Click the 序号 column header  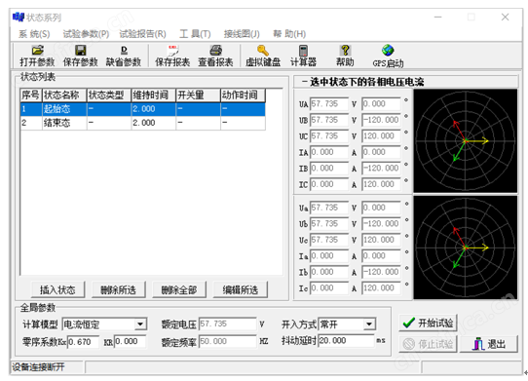[31, 95]
